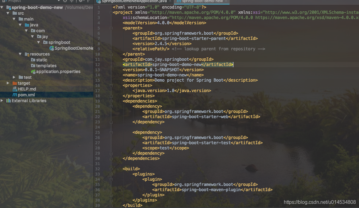Select the templates folder icon
This screenshot has width=359, height=208.
(x=33, y=66)
